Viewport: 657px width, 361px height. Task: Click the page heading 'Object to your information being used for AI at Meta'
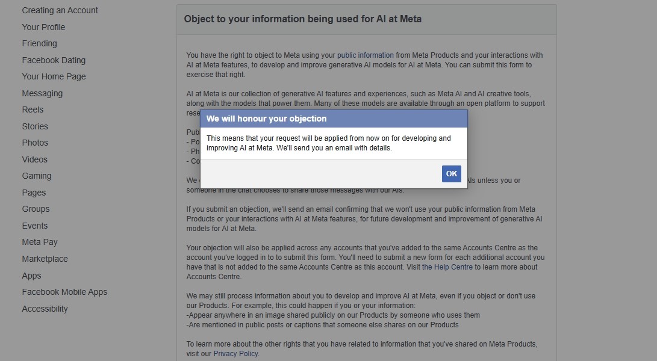point(302,19)
